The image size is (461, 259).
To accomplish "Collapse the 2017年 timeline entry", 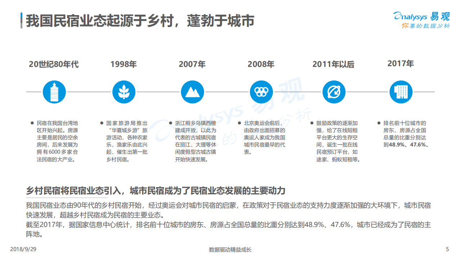I will click(x=401, y=63).
